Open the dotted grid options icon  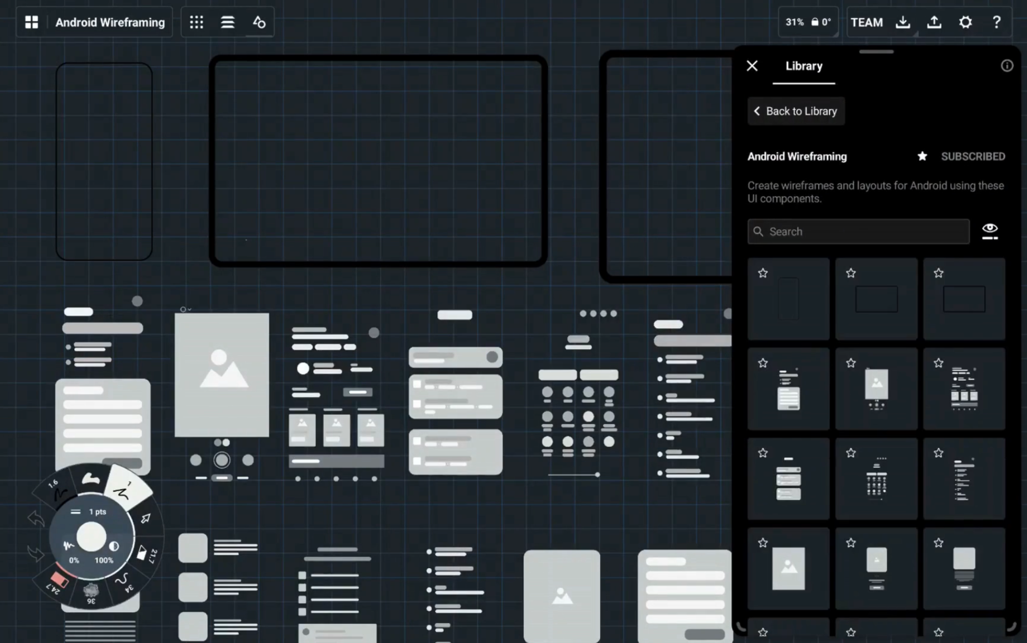click(x=196, y=22)
